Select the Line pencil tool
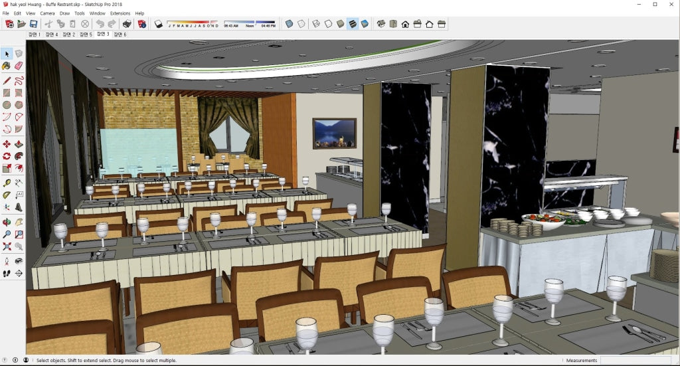 [x=7, y=80]
